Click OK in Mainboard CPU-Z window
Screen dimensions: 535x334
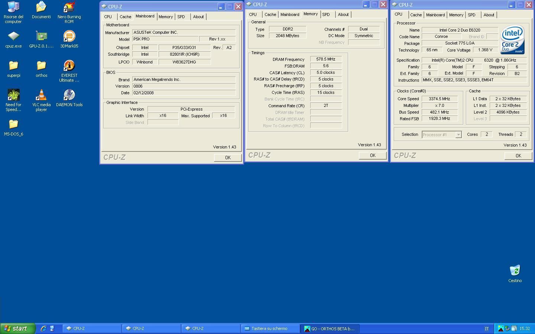[x=228, y=157]
